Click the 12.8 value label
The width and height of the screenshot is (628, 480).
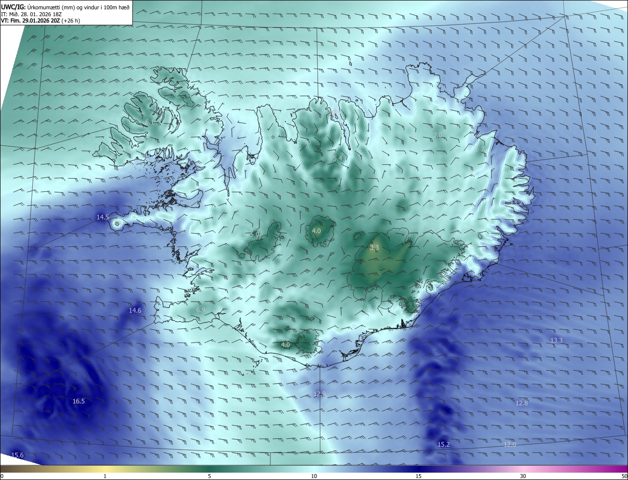click(x=522, y=403)
